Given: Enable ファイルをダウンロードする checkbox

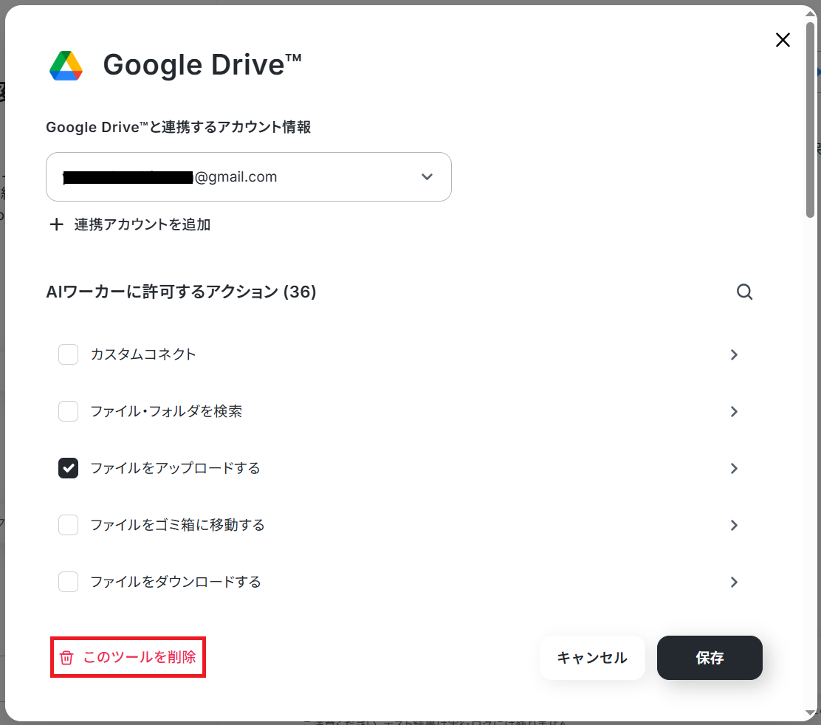Looking at the screenshot, I should (x=68, y=582).
